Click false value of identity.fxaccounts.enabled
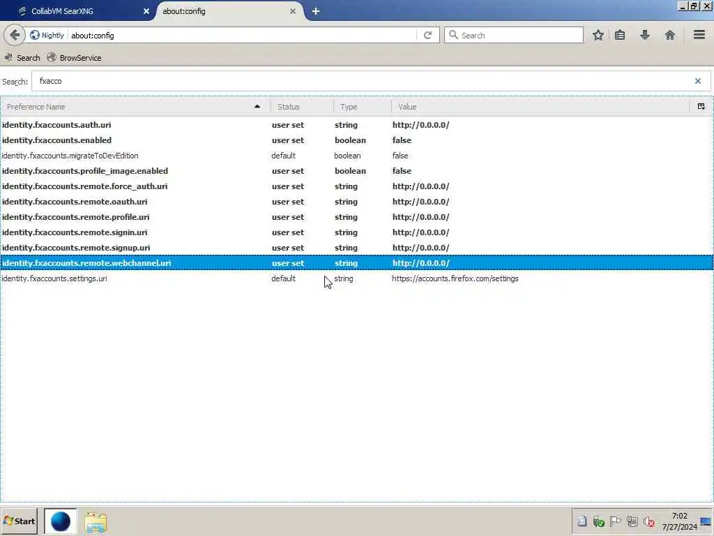The height and width of the screenshot is (536, 714). (x=402, y=140)
